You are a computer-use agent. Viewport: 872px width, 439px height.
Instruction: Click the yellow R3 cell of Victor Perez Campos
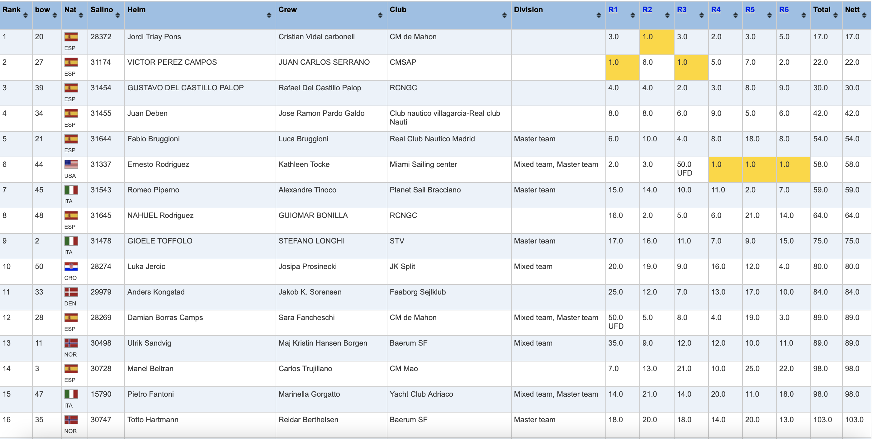691,67
